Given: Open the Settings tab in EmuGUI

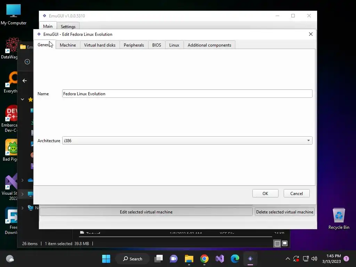Looking at the screenshot, I should pyautogui.click(x=68, y=26).
